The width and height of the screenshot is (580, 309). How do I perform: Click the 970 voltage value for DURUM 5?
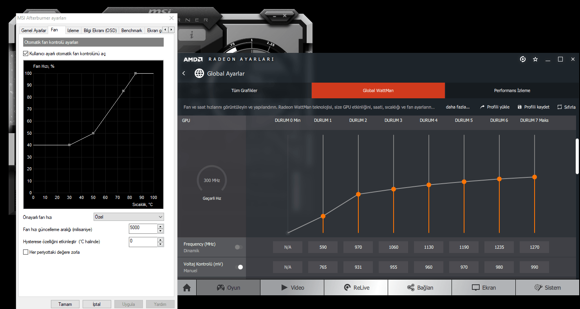464,267
